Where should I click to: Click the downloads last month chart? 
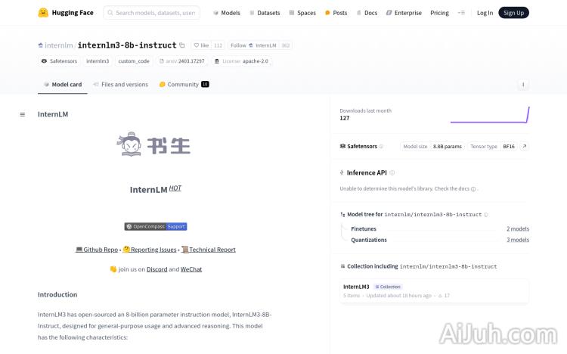point(489,115)
